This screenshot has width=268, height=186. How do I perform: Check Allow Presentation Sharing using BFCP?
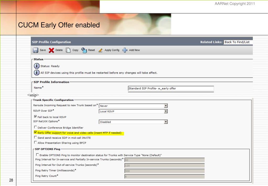point(35,142)
